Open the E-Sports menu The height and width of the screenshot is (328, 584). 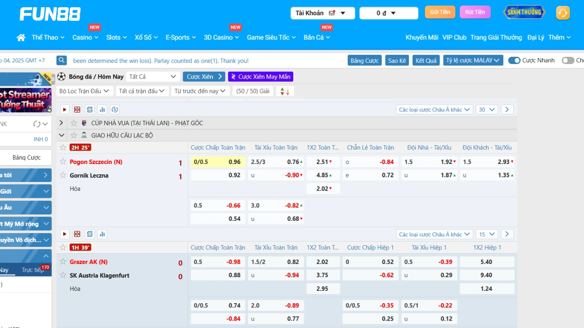pyautogui.click(x=180, y=38)
